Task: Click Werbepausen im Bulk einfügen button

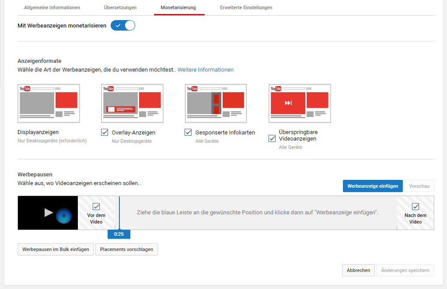Action: click(x=56, y=249)
